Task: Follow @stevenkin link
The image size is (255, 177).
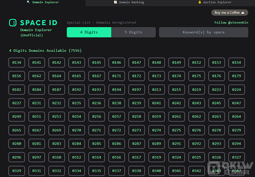Action: tap(231, 23)
